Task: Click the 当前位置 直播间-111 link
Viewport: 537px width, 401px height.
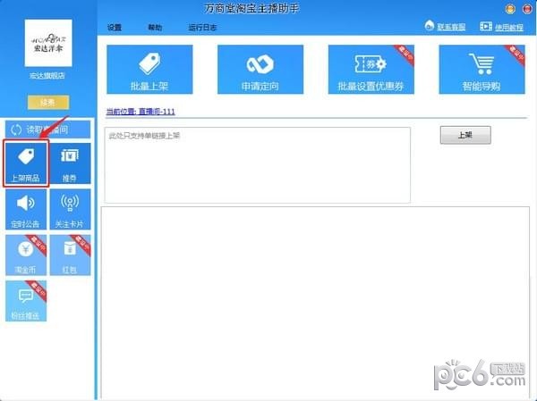Action: tap(141, 112)
